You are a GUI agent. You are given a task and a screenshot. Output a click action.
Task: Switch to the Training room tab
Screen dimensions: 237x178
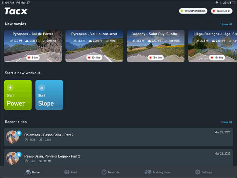point(157,172)
